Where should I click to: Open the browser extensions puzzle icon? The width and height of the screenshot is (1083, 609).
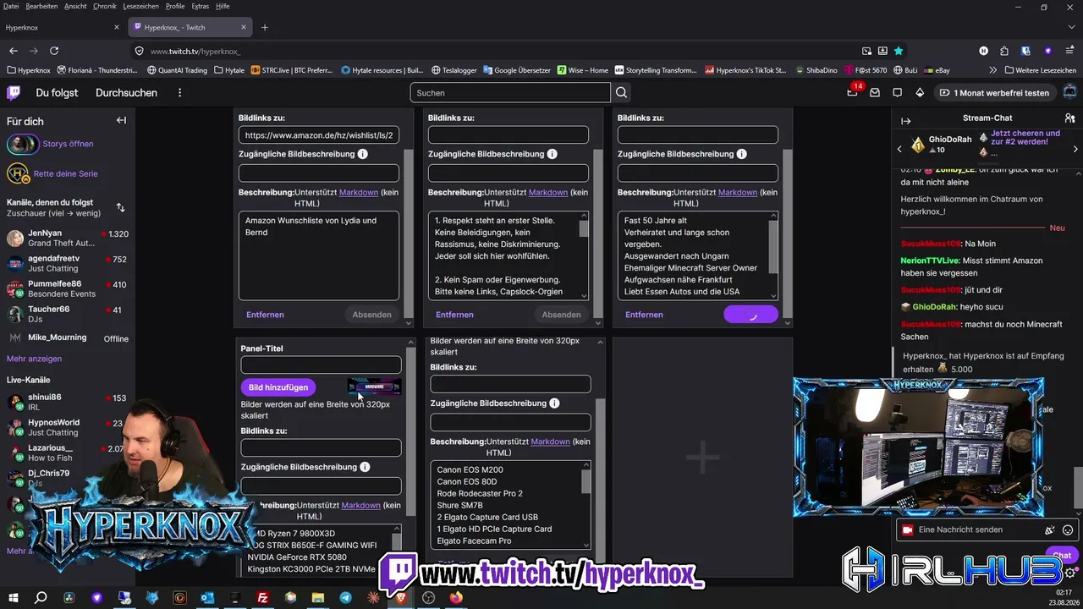click(x=1003, y=51)
